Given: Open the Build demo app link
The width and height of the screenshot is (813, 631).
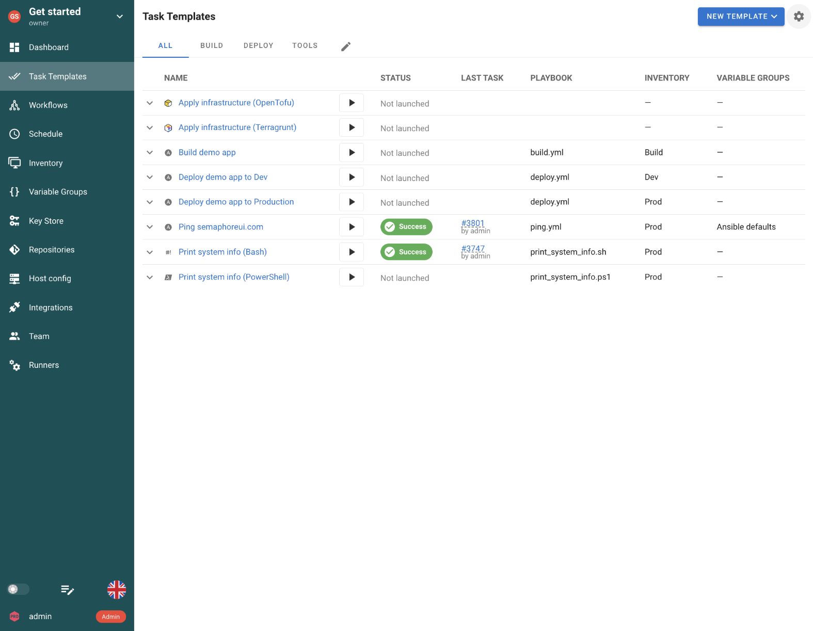Looking at the screenshot, I should pos(207,153).
